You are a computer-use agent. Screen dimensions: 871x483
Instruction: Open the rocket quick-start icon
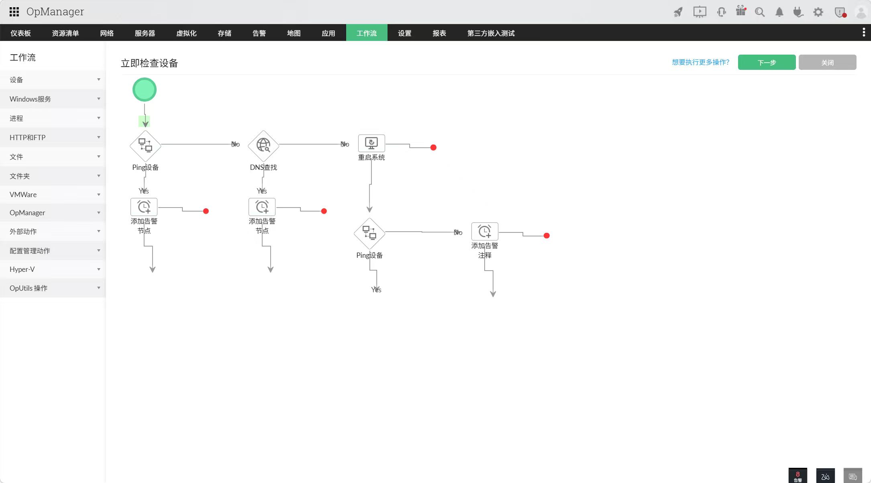678,12
